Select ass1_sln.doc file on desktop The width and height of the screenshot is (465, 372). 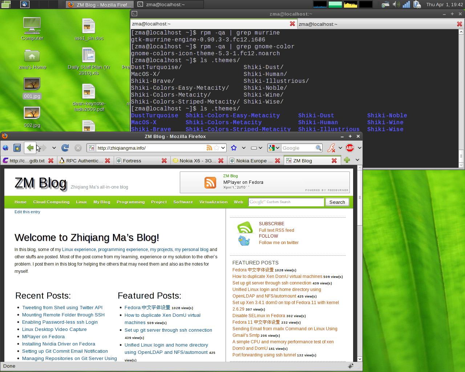[89, 29]
